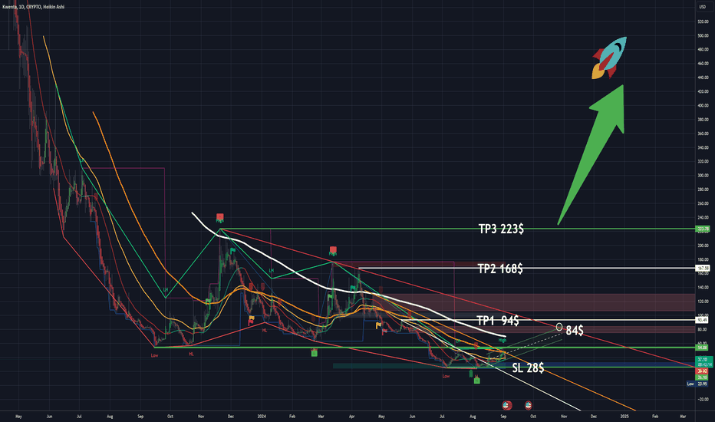
Task: Click 300.00 on the price axis
Action: pyautogui.click(x=703, y=175)
